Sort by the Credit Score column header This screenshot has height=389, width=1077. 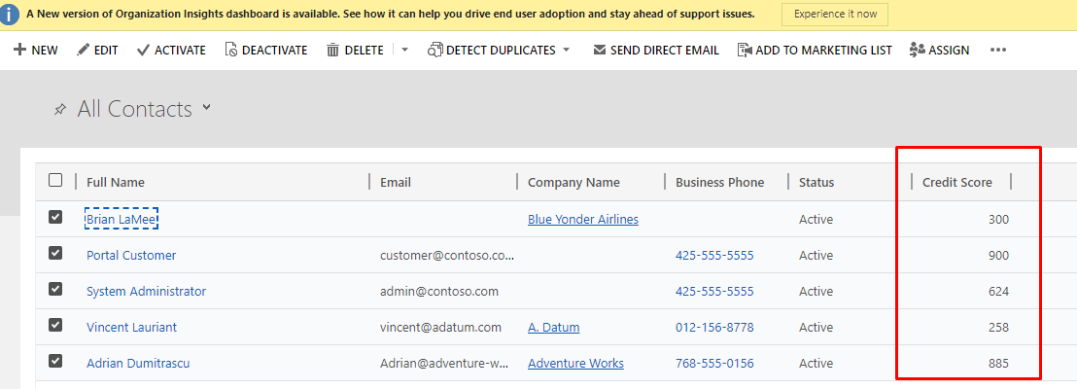(955, 182)
